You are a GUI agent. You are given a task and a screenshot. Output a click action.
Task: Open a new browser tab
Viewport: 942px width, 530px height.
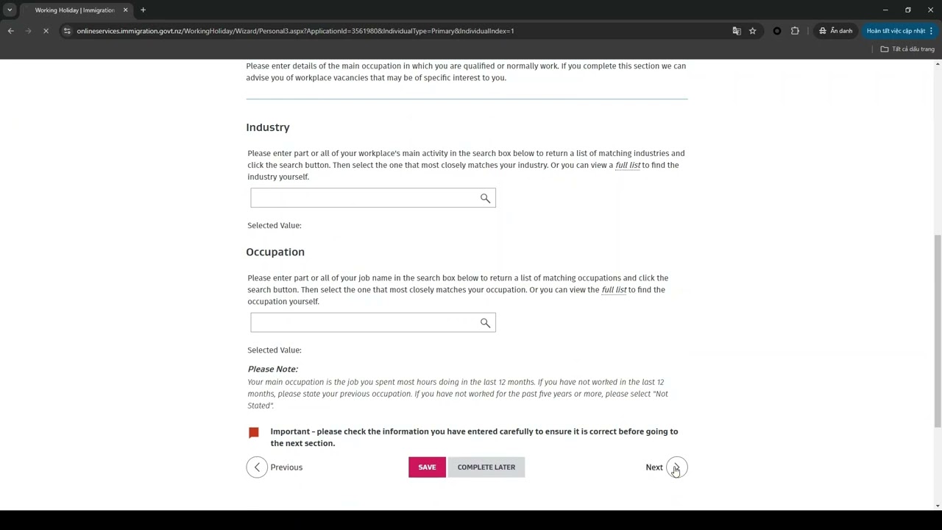143,10
